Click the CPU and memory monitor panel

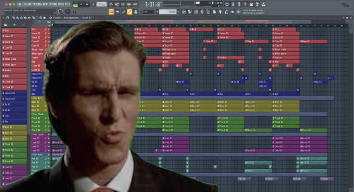(209, 4)
